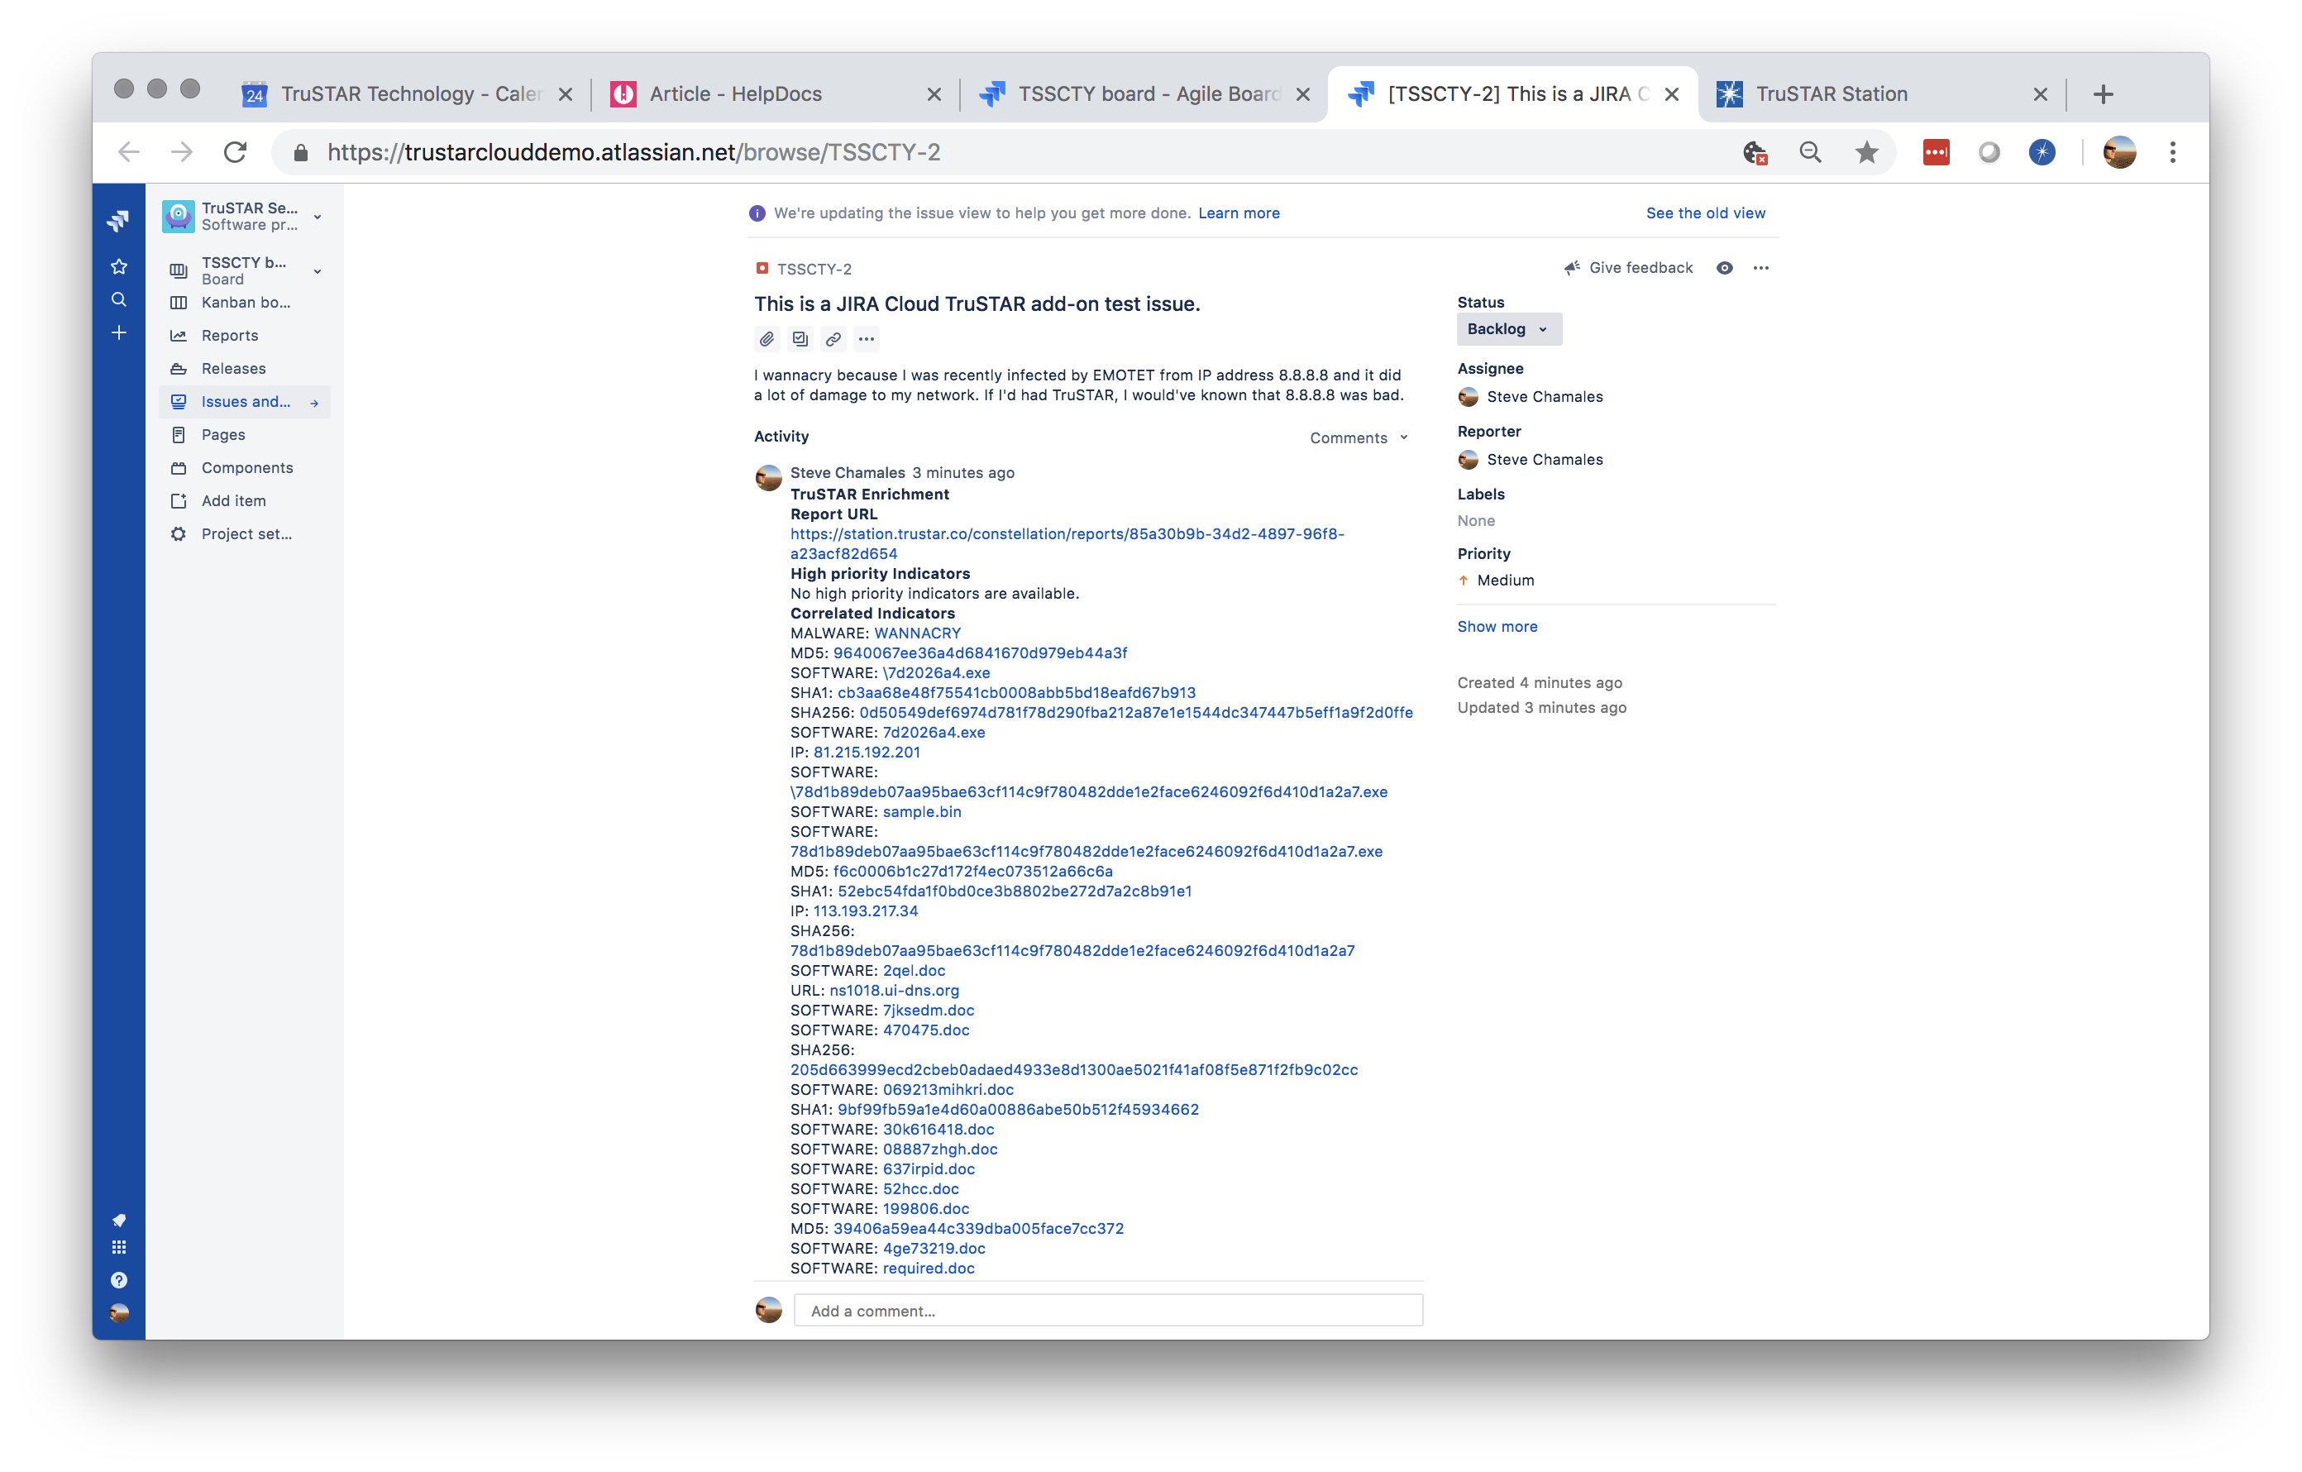Click the red extension icon

(1936, 152)
